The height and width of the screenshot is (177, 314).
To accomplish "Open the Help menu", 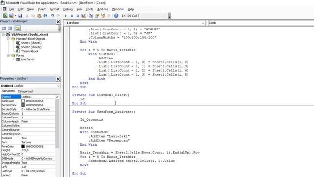I will click(131, 9).
